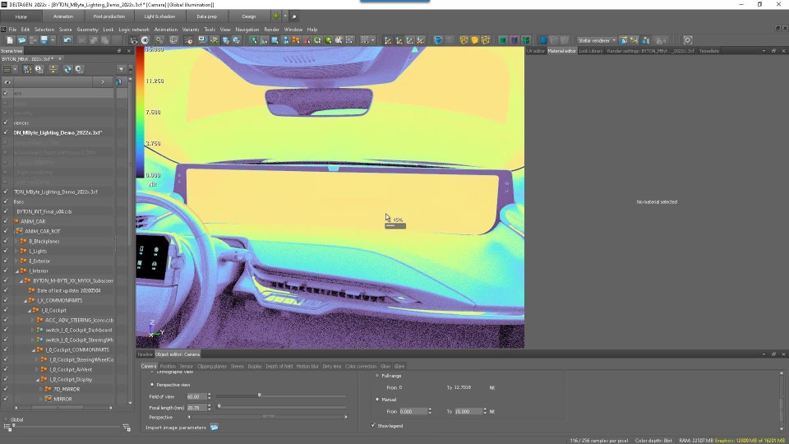
Task: Click the fullscreen viewport icon right of renderer
Action: (688, 40)
